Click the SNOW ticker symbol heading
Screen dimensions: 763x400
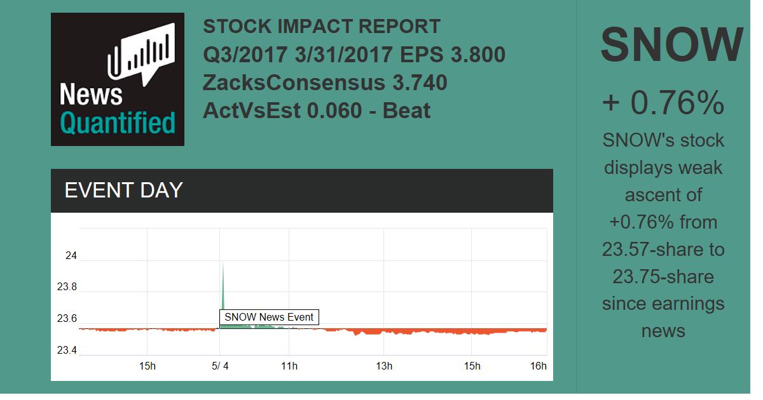point(671,44)
